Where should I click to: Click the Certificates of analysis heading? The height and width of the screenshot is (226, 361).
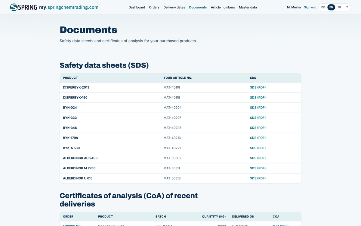point(128,200)
